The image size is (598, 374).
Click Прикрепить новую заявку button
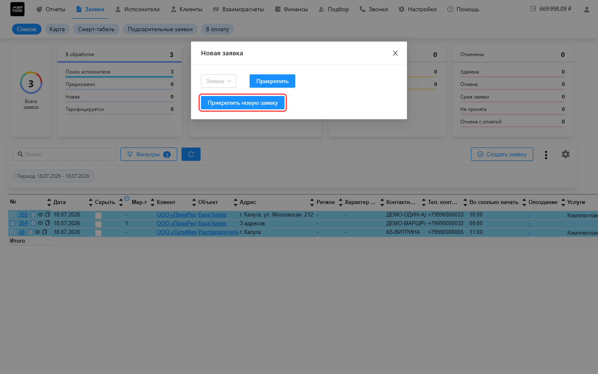(243, 103)
